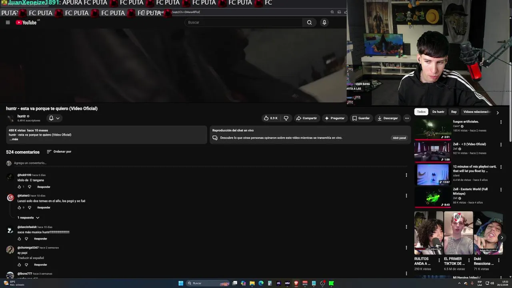
Task: Open options menu for @choronga5367 comment
Action: [x=406, y=248]
